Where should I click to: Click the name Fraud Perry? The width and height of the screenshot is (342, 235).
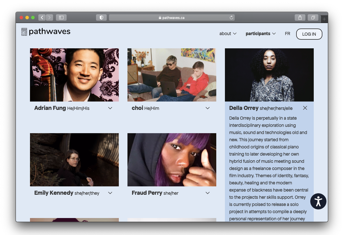[147, 193]
